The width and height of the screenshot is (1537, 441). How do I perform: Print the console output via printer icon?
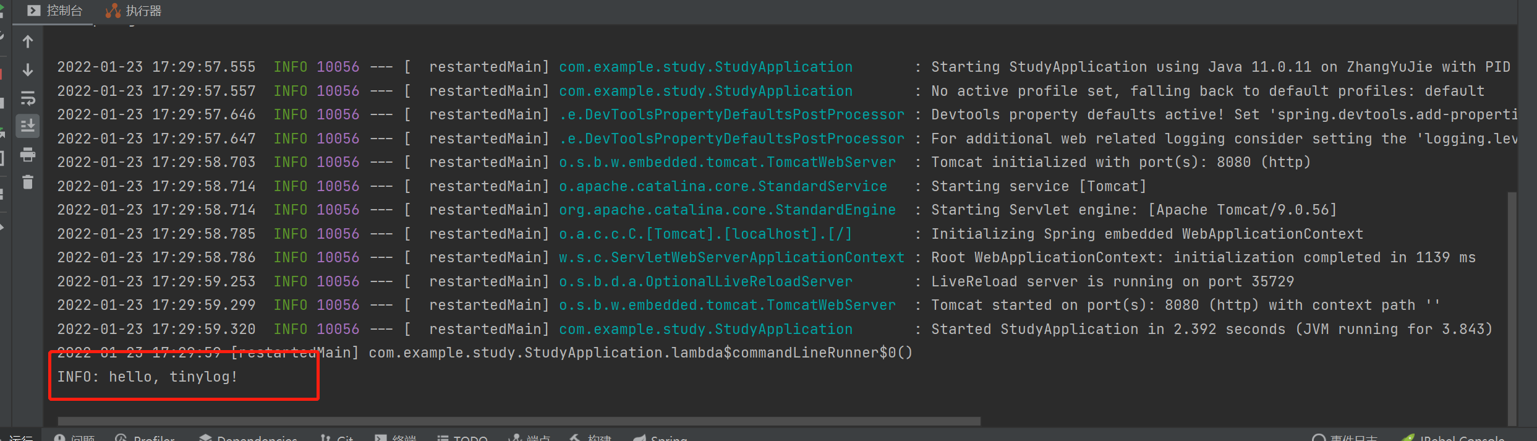point(28,155)
